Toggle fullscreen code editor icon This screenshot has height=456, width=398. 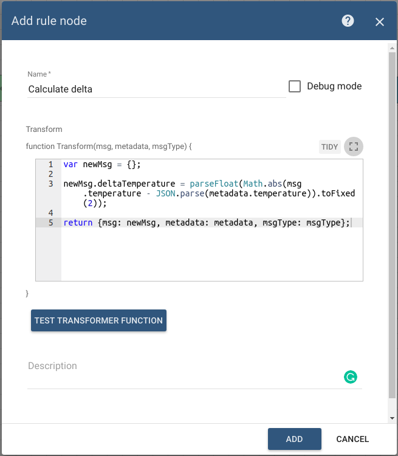353,147
